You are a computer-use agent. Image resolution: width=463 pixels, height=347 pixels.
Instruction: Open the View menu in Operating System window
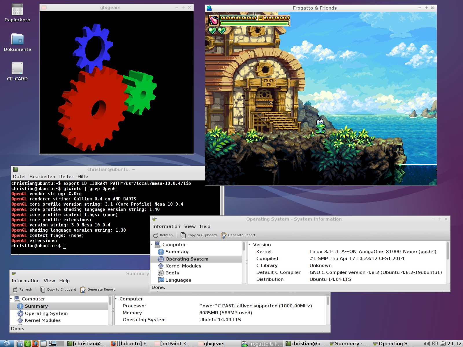tap(190, 226)
